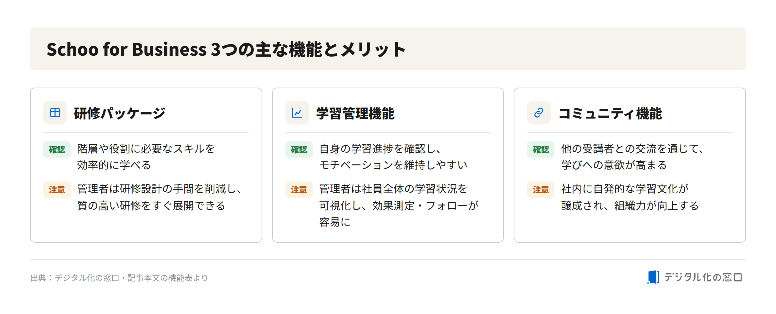Click the link chain icon beside コミュニティ機能
This screenshot has height=314, width=776.
[539, 113]
